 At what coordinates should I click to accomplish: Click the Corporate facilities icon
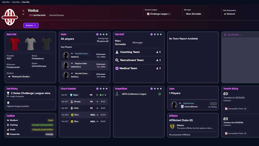tap(8, 134)
